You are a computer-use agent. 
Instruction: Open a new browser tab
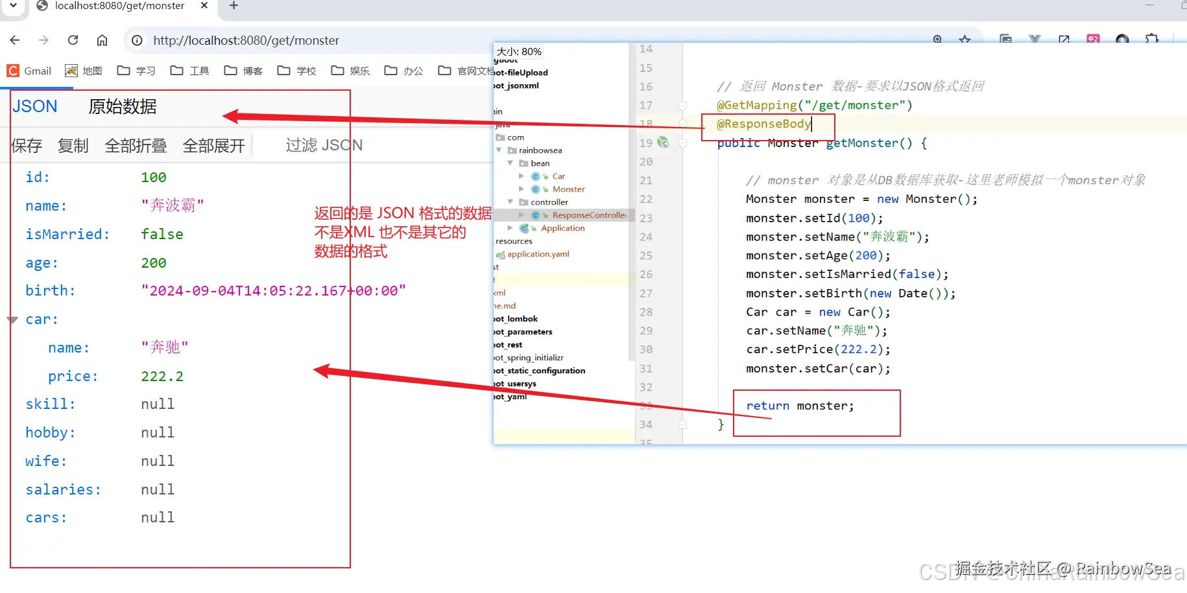(234, 6)
